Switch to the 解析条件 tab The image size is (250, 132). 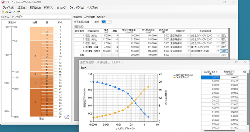(x=101, y=17)
